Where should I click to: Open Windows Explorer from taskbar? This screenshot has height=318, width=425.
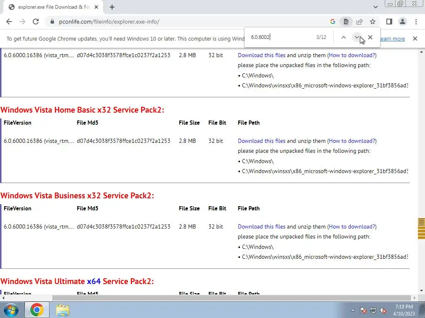tap(63, 310)
